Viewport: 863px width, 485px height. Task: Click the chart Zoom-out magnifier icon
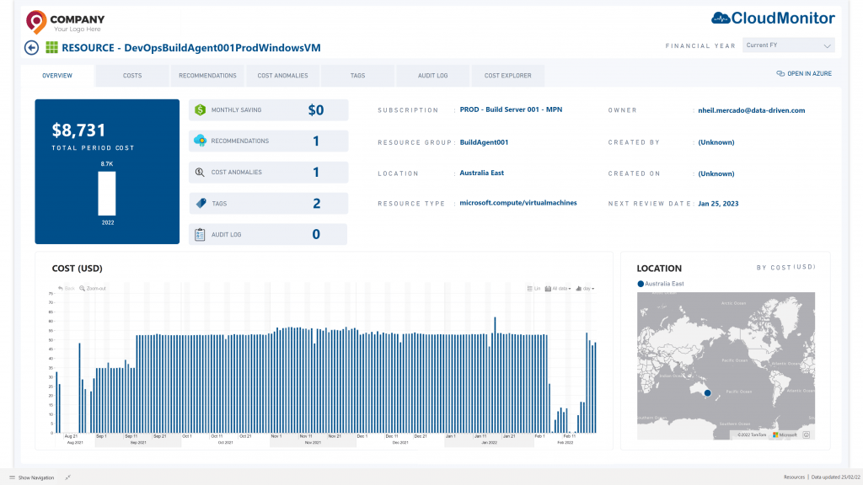coord(82,288)
